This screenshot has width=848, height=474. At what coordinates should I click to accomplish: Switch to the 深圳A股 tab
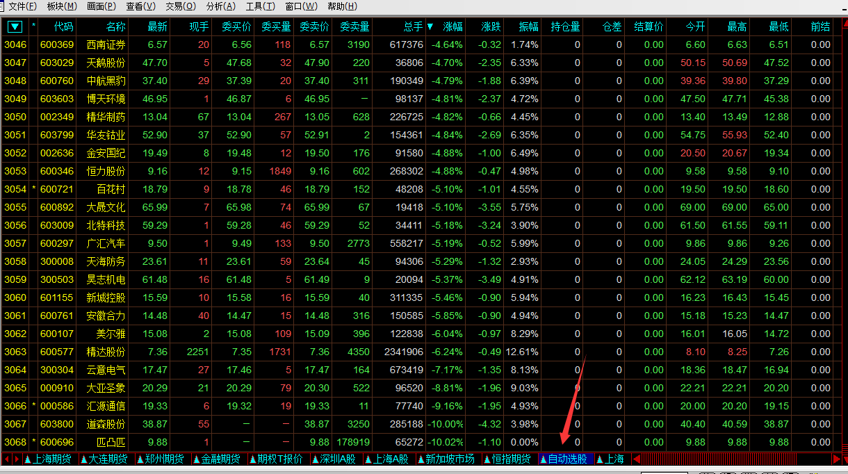tap(335, 459)
